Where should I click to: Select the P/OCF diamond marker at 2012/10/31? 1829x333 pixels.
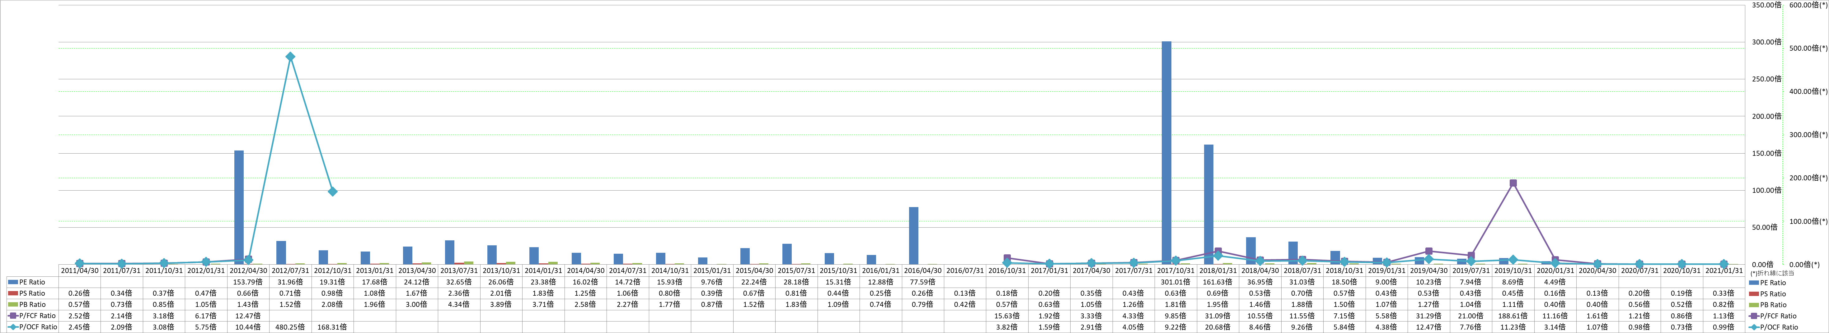click(332, 192)
